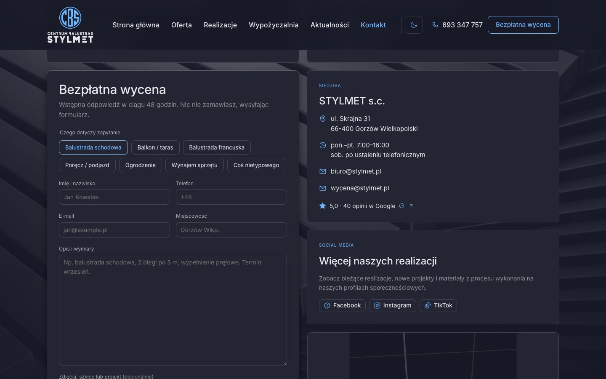Toggle dark mode moon icon
The image size is (606, 379).
point(414,25)
